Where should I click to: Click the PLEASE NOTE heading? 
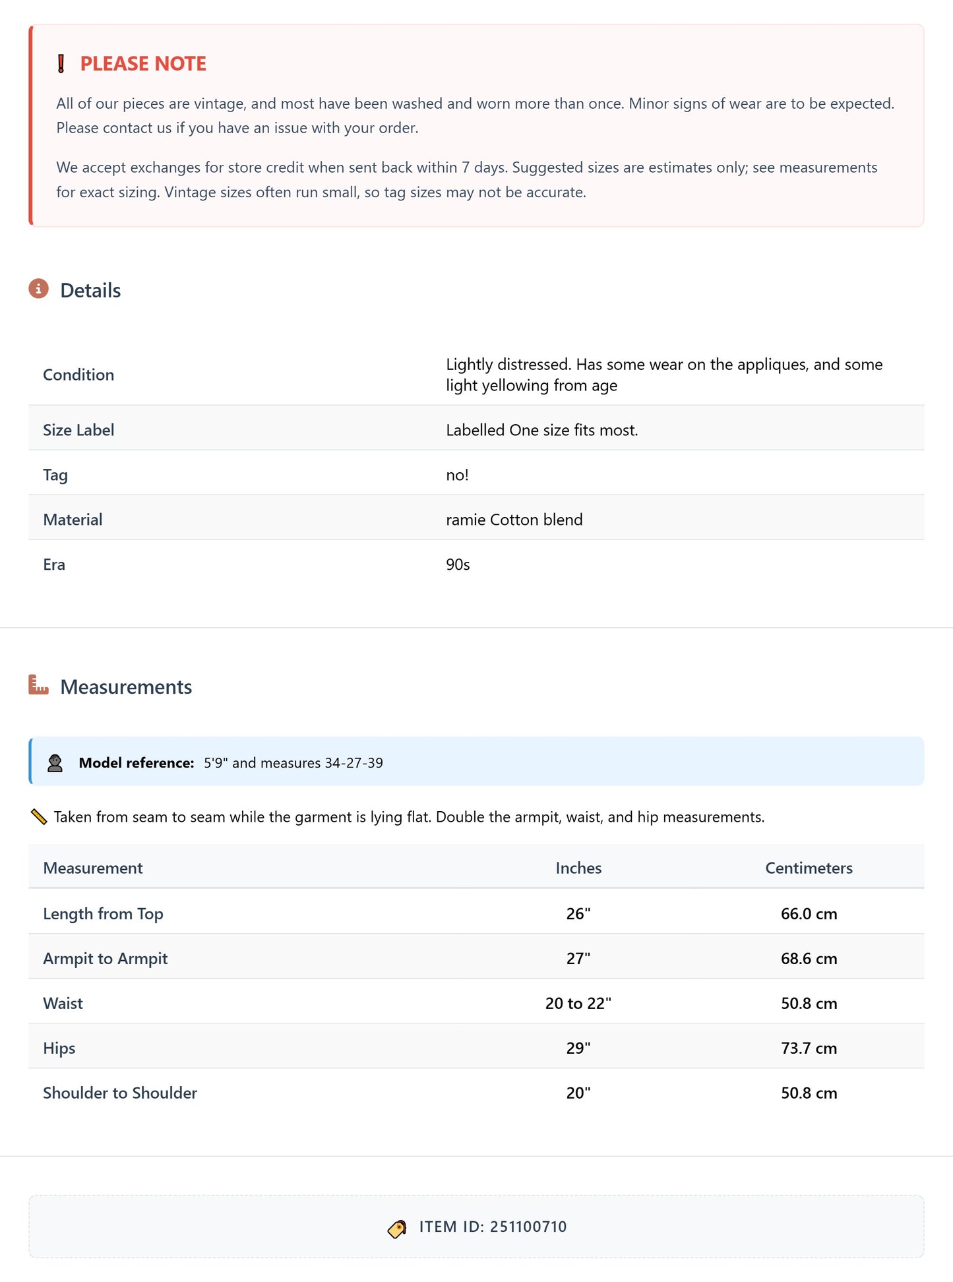143,64
